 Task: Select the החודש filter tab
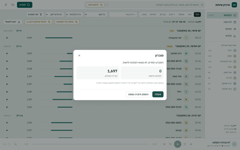(x=153, y=15)
